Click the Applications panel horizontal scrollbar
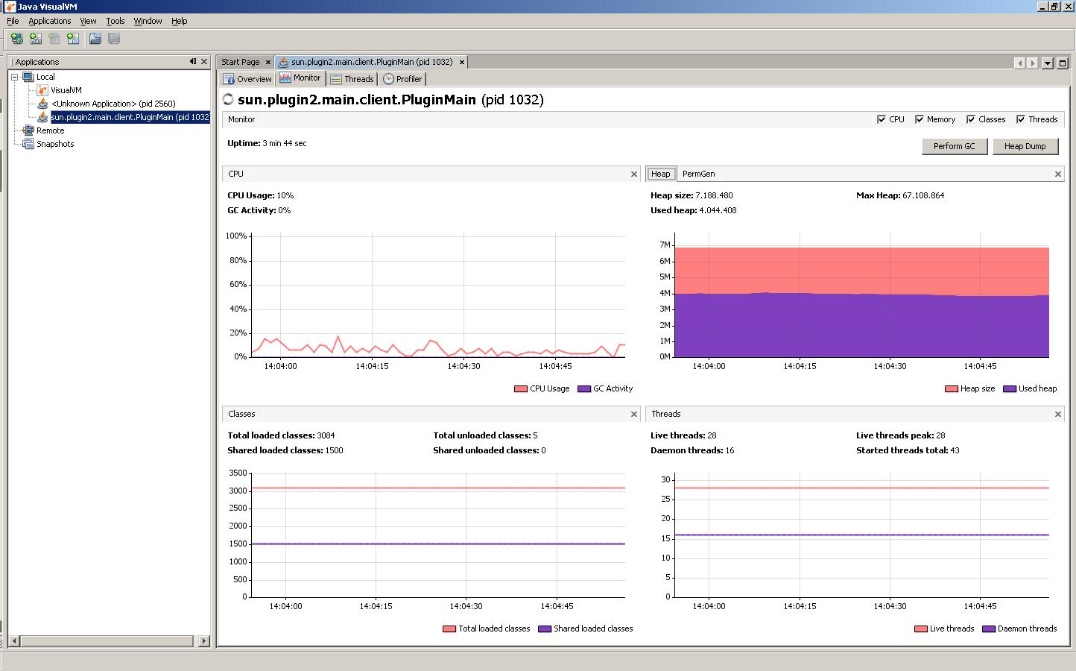The image size is (1076, 671). pyautogui.click(x=109, y=640)
